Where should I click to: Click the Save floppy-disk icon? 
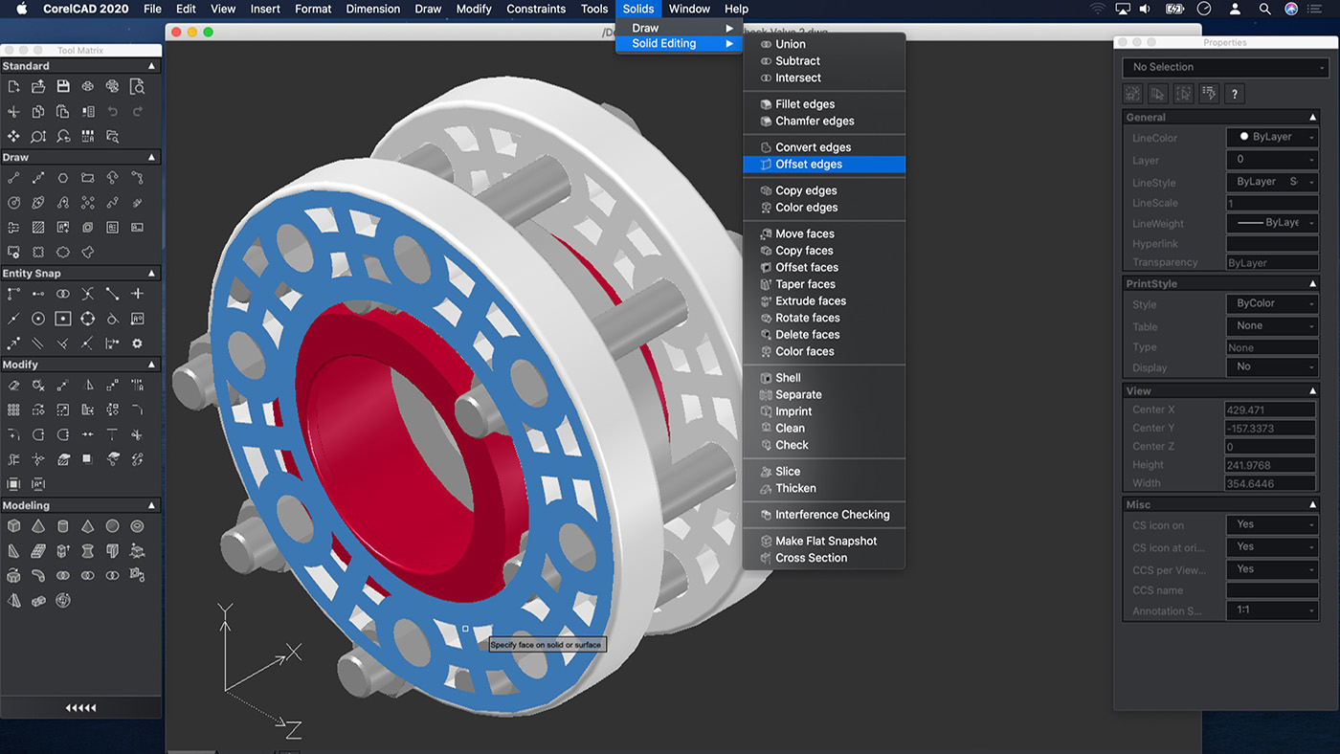pyautogui.click(x=63, y=87)
